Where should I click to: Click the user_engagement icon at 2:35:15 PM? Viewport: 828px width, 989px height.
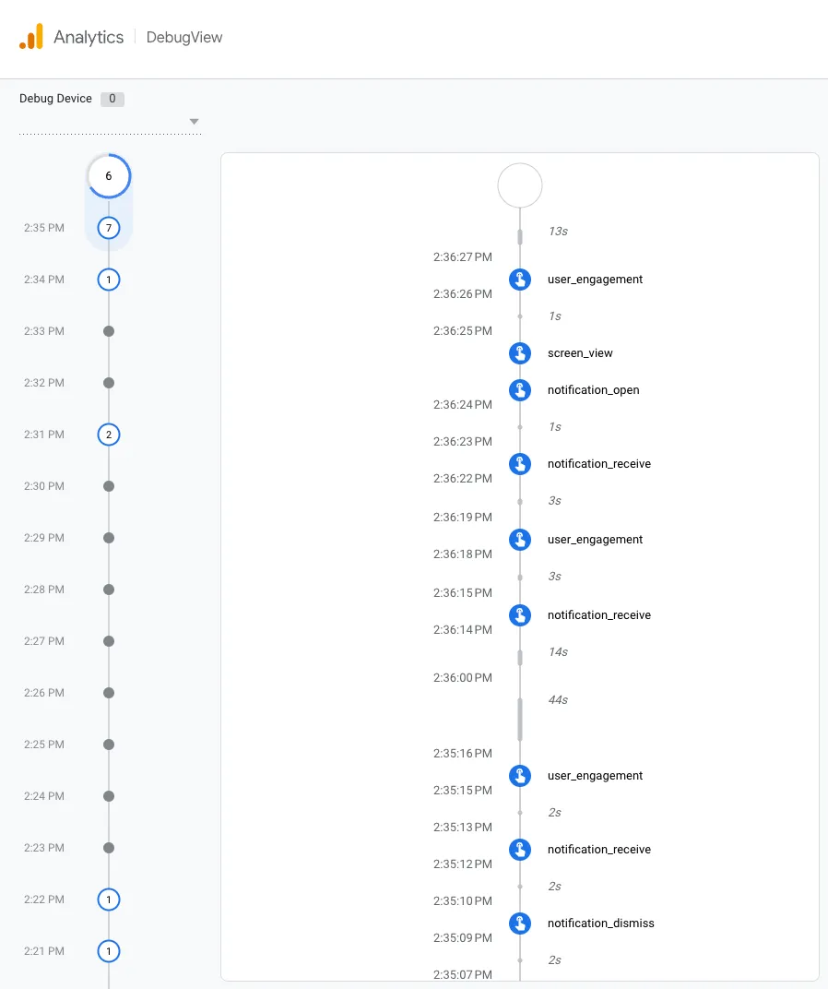coord(520,775)
